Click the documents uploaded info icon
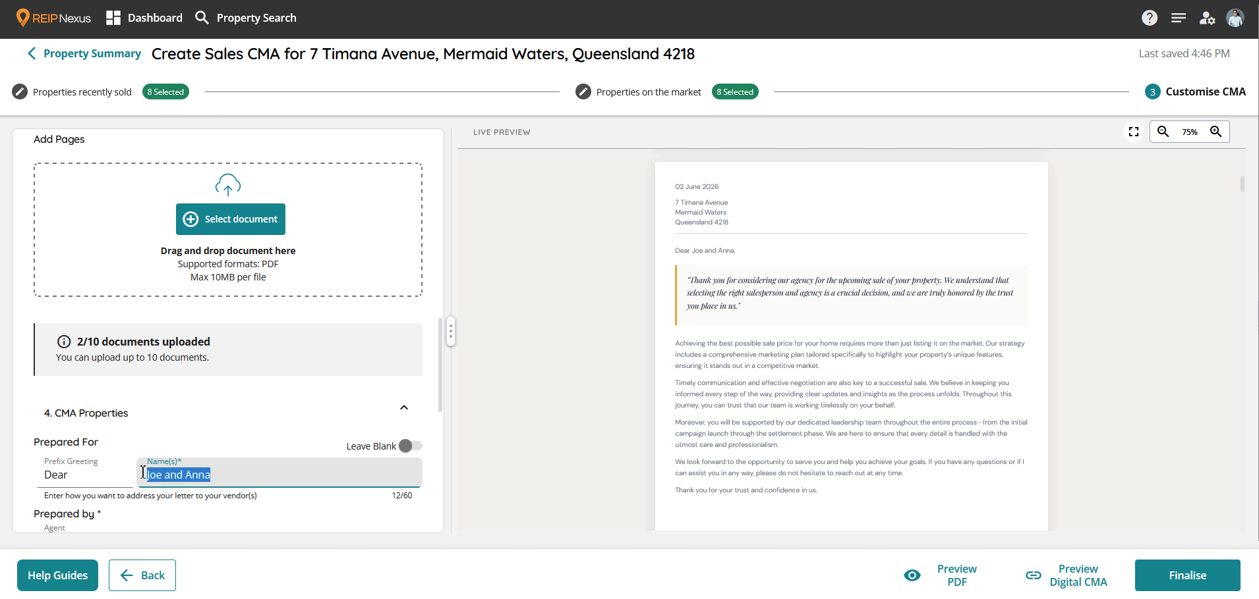The image size is (1259, 599). [64, 341]
